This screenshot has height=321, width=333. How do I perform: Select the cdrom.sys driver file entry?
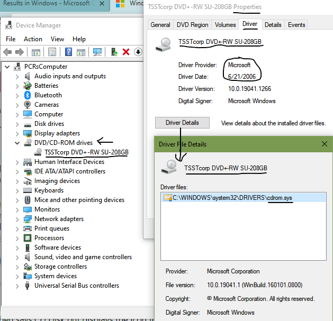tap(244, 198)
